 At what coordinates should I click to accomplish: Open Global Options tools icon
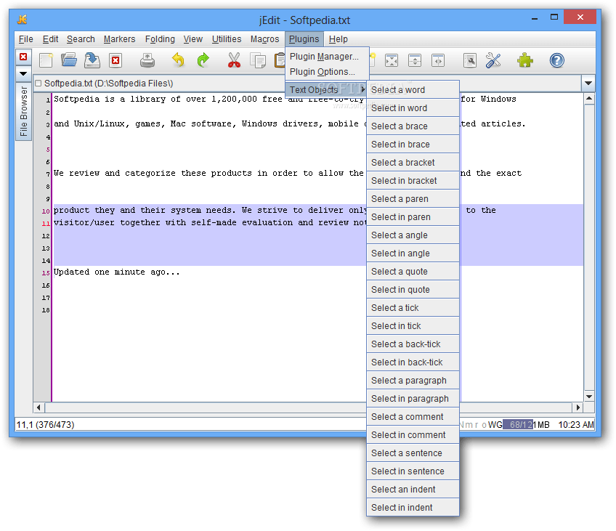point(493,60)
